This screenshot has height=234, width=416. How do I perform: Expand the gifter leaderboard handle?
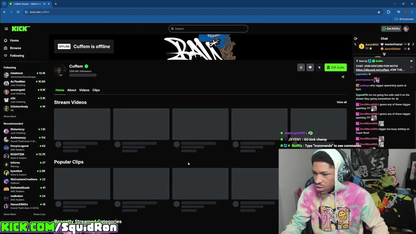(384, 55)
